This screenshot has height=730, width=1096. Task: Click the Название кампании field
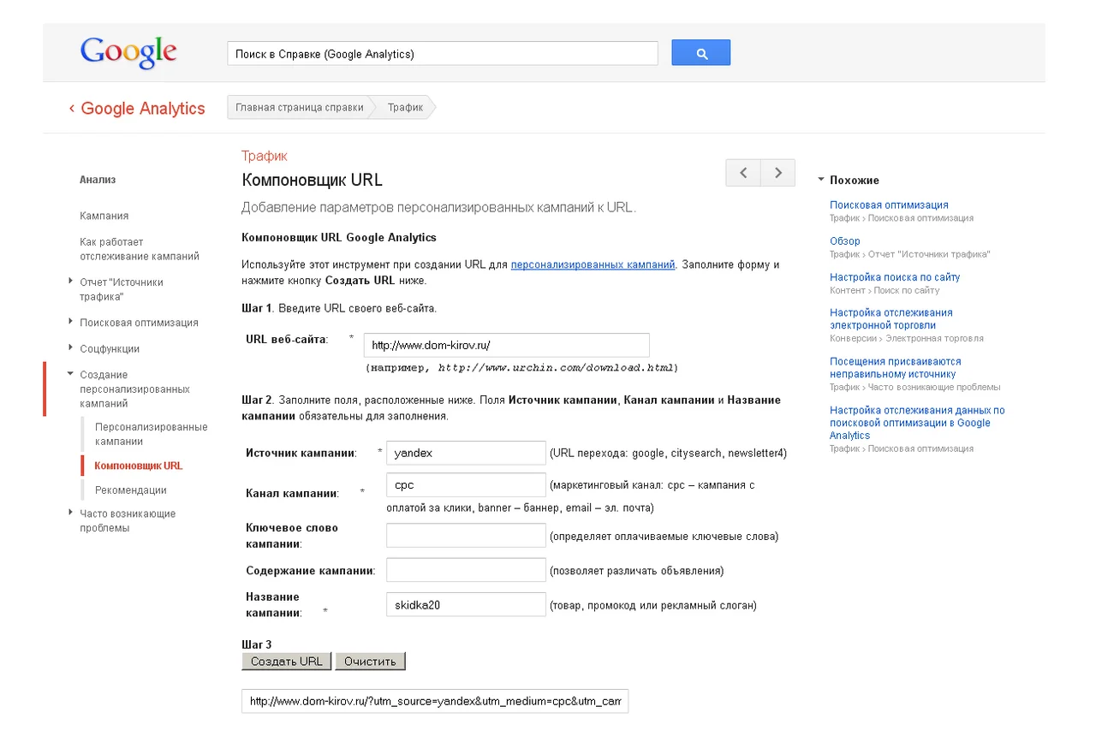tap(466, 604)
